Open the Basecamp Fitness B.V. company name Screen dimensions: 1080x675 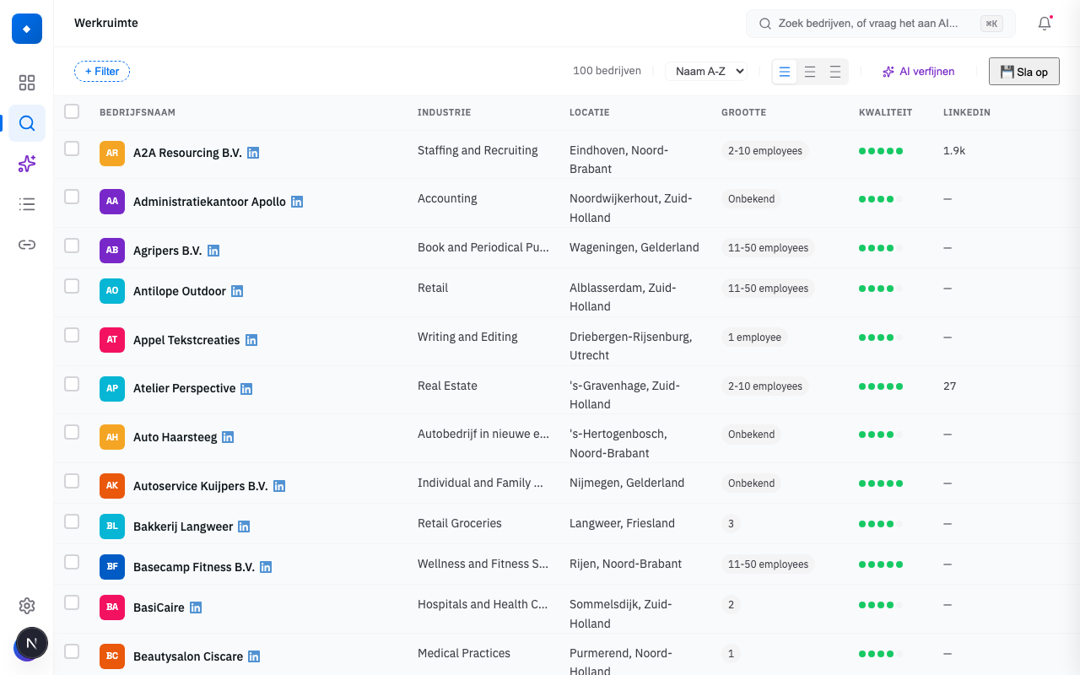(x=194, y=567)
